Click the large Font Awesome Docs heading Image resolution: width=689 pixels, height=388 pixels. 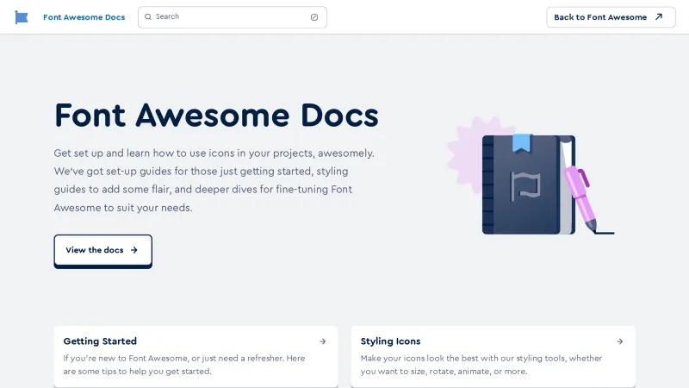tap(216, 115)
